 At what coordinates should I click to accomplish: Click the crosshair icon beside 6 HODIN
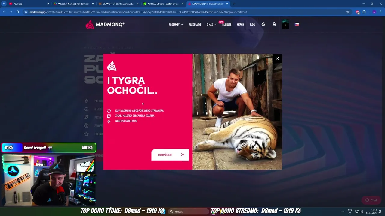pos(86,109)
